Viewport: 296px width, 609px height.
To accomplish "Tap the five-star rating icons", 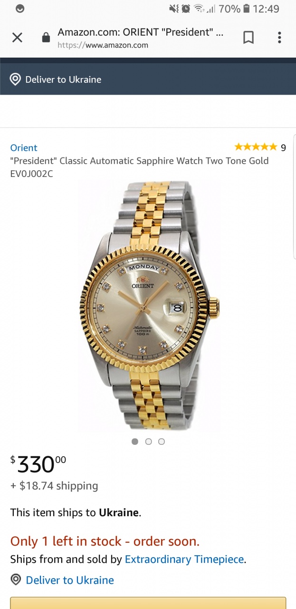I will pos(256,147).
